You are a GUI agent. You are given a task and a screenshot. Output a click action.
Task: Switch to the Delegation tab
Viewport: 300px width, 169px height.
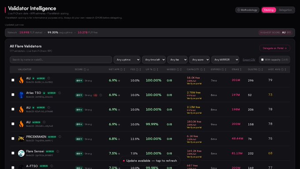coord(285,10)
